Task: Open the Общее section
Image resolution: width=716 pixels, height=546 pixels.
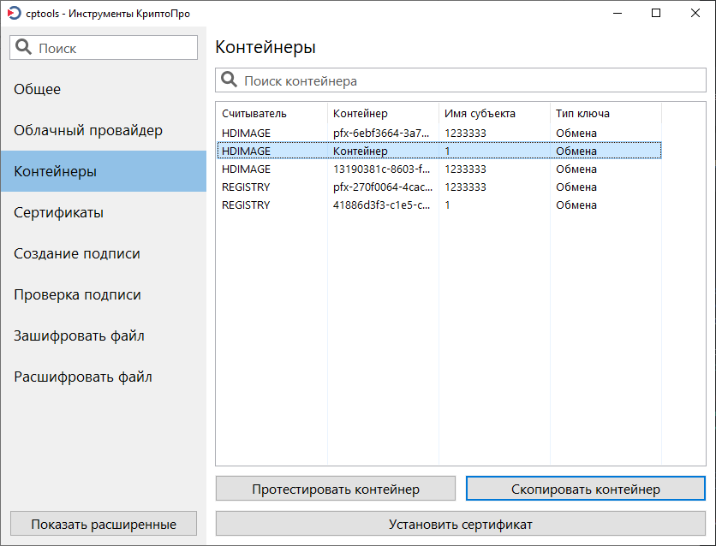Action: (x=38, y=89)
